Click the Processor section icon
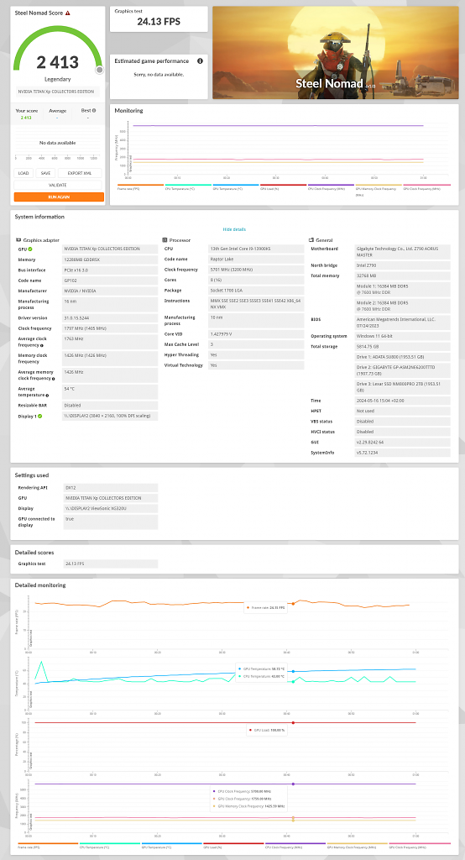This screenshot has width=465, height=860. 165,239
